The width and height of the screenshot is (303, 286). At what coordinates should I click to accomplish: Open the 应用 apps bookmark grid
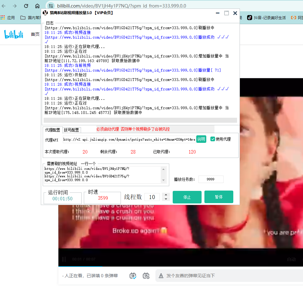(8, 18)
